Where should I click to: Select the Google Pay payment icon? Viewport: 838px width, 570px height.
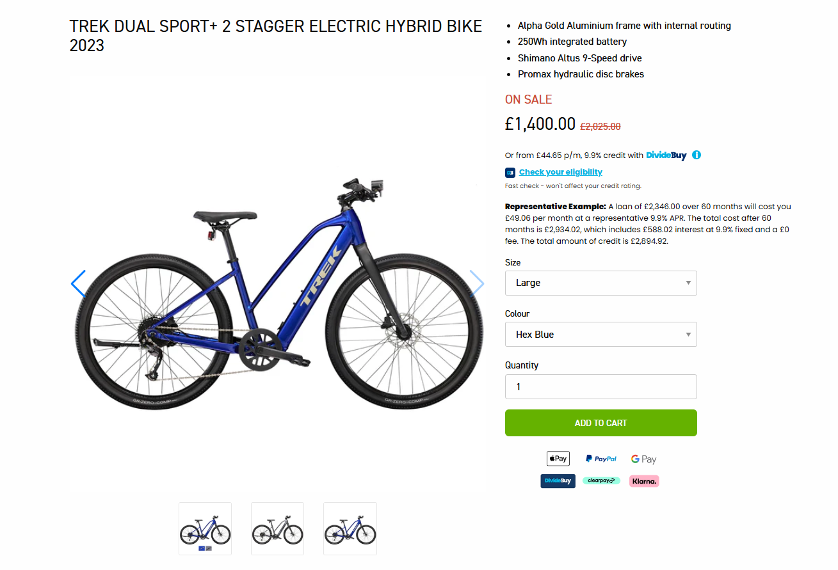click(x=643, y=459)
